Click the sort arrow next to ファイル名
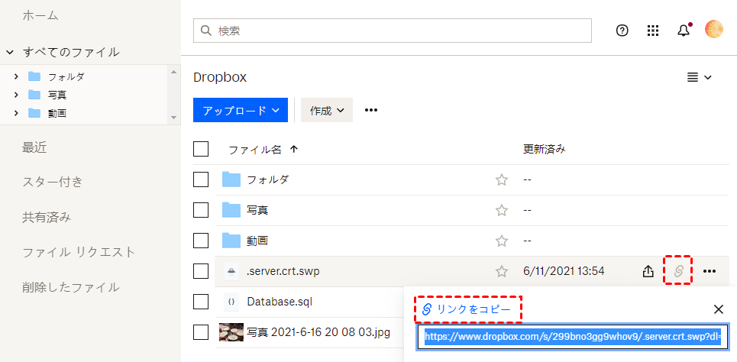Screen dimensions: 737x362 click(294, 150)
